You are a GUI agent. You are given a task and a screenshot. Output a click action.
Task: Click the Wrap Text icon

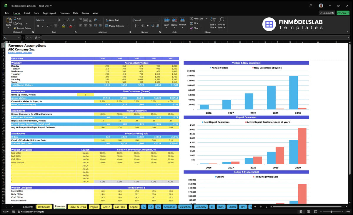(107, 20)
